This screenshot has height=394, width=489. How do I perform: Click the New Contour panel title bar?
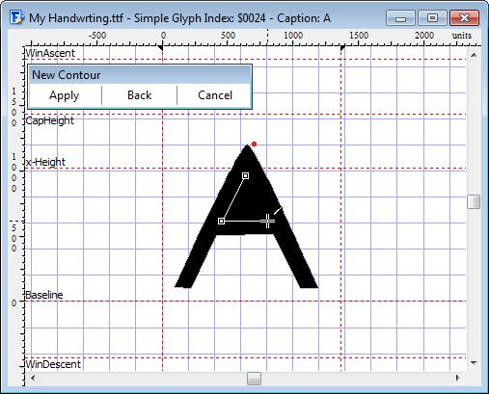(140, 75)
